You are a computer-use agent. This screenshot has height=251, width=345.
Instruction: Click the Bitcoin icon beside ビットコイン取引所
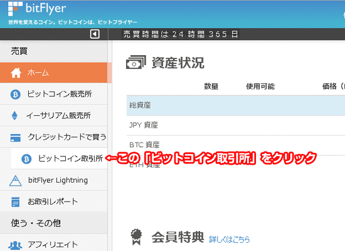[26, 159]
